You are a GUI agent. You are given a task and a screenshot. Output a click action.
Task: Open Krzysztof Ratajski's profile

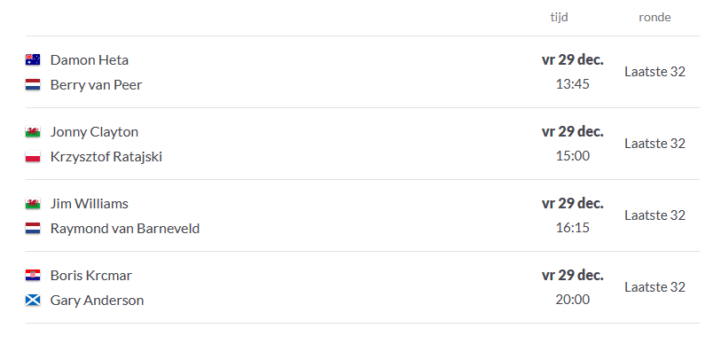106,157
